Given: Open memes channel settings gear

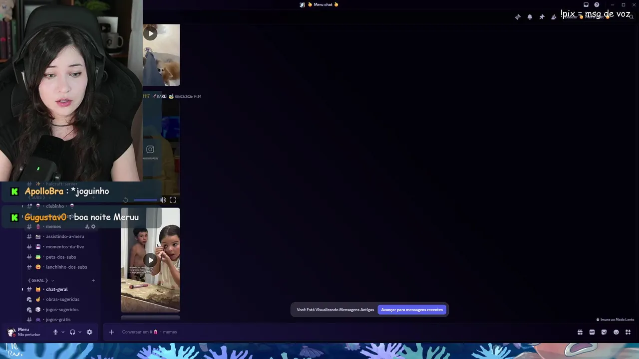Looking at the screenshot, I should 93,227.
